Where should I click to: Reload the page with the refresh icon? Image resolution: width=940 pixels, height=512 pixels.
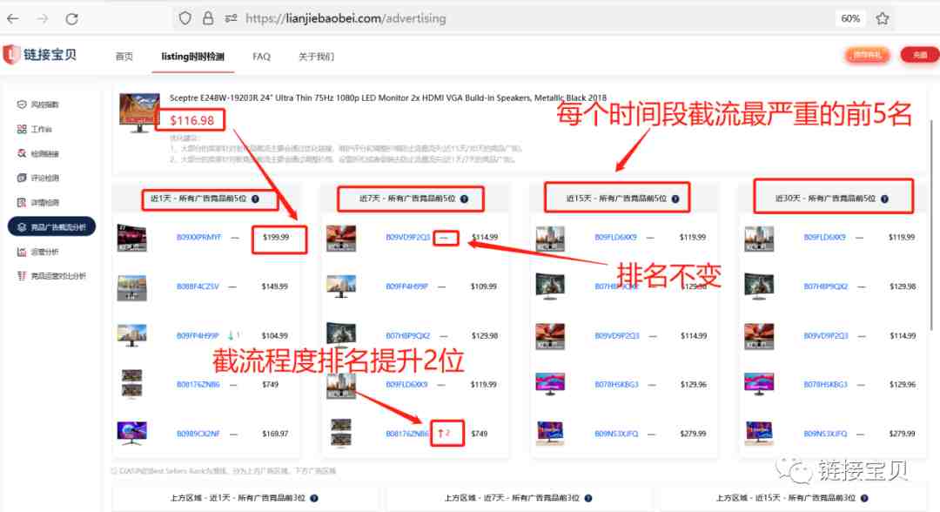pos(72,18)
